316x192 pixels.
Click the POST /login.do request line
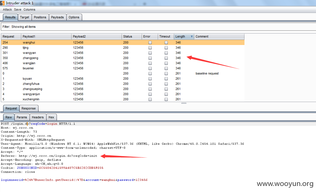tap(38, 124)
